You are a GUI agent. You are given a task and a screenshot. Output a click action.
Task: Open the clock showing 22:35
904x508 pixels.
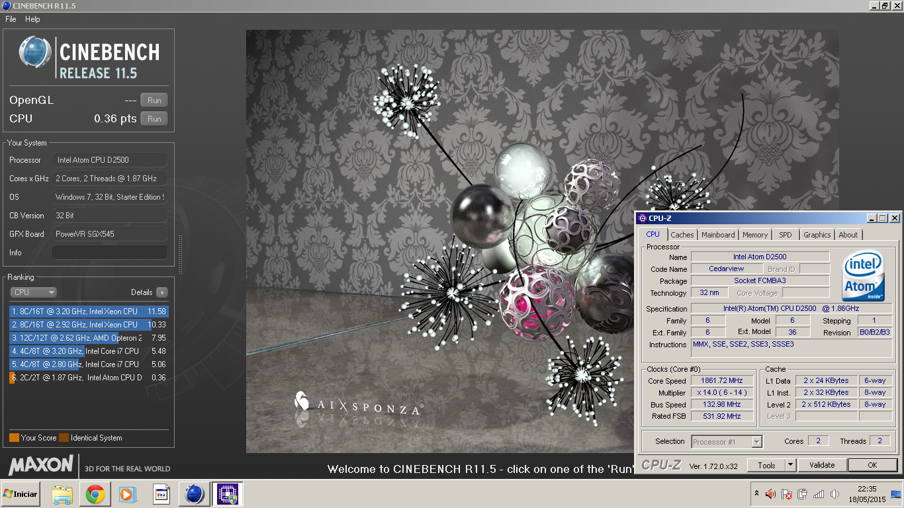(x=866, y=494)
